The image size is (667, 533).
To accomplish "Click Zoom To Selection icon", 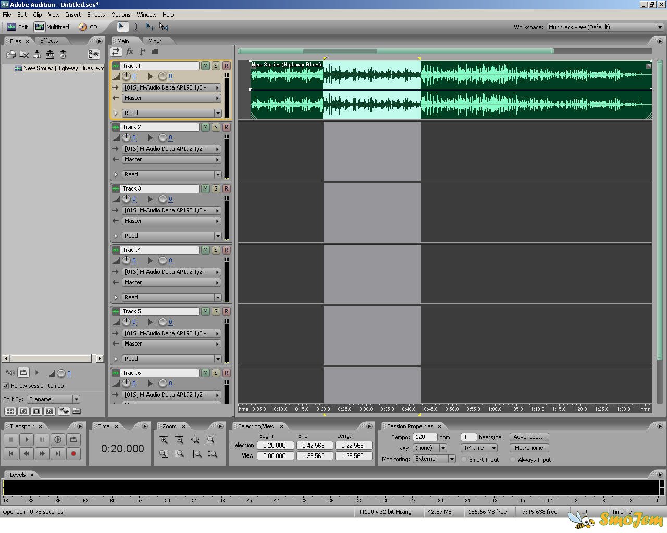I will [x=211, y=440].
